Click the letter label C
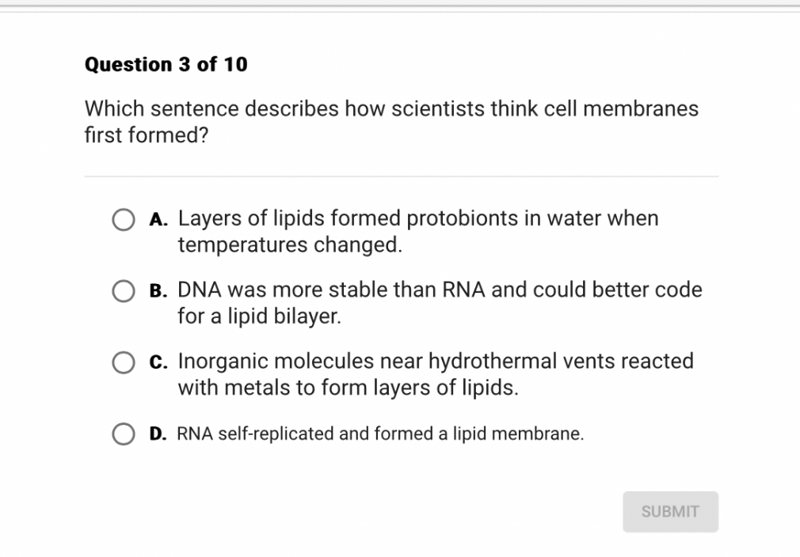The height and width of the screenshot is (557, 800). 157,362
